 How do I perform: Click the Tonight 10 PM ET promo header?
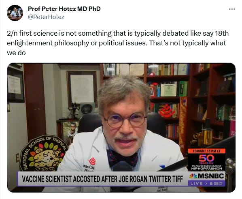click(x=206, y=151)
